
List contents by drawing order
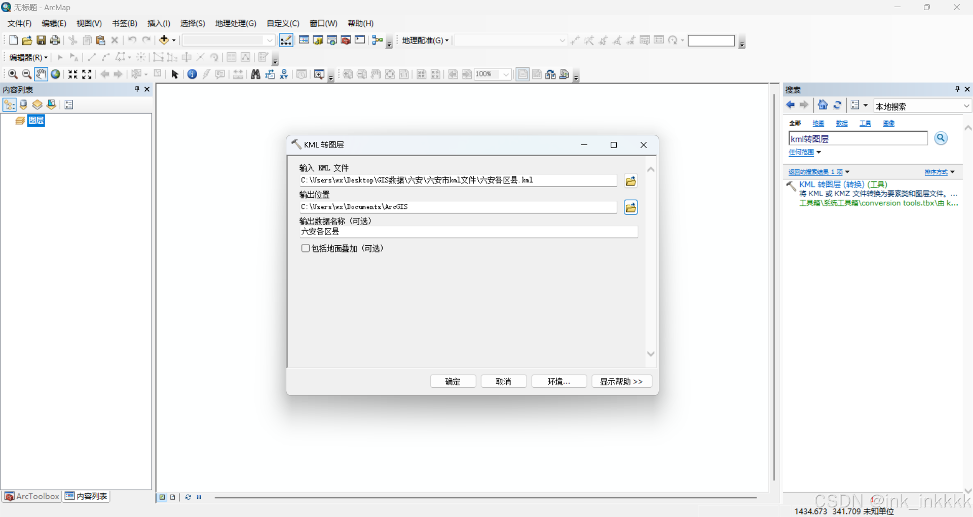point(9,105)
